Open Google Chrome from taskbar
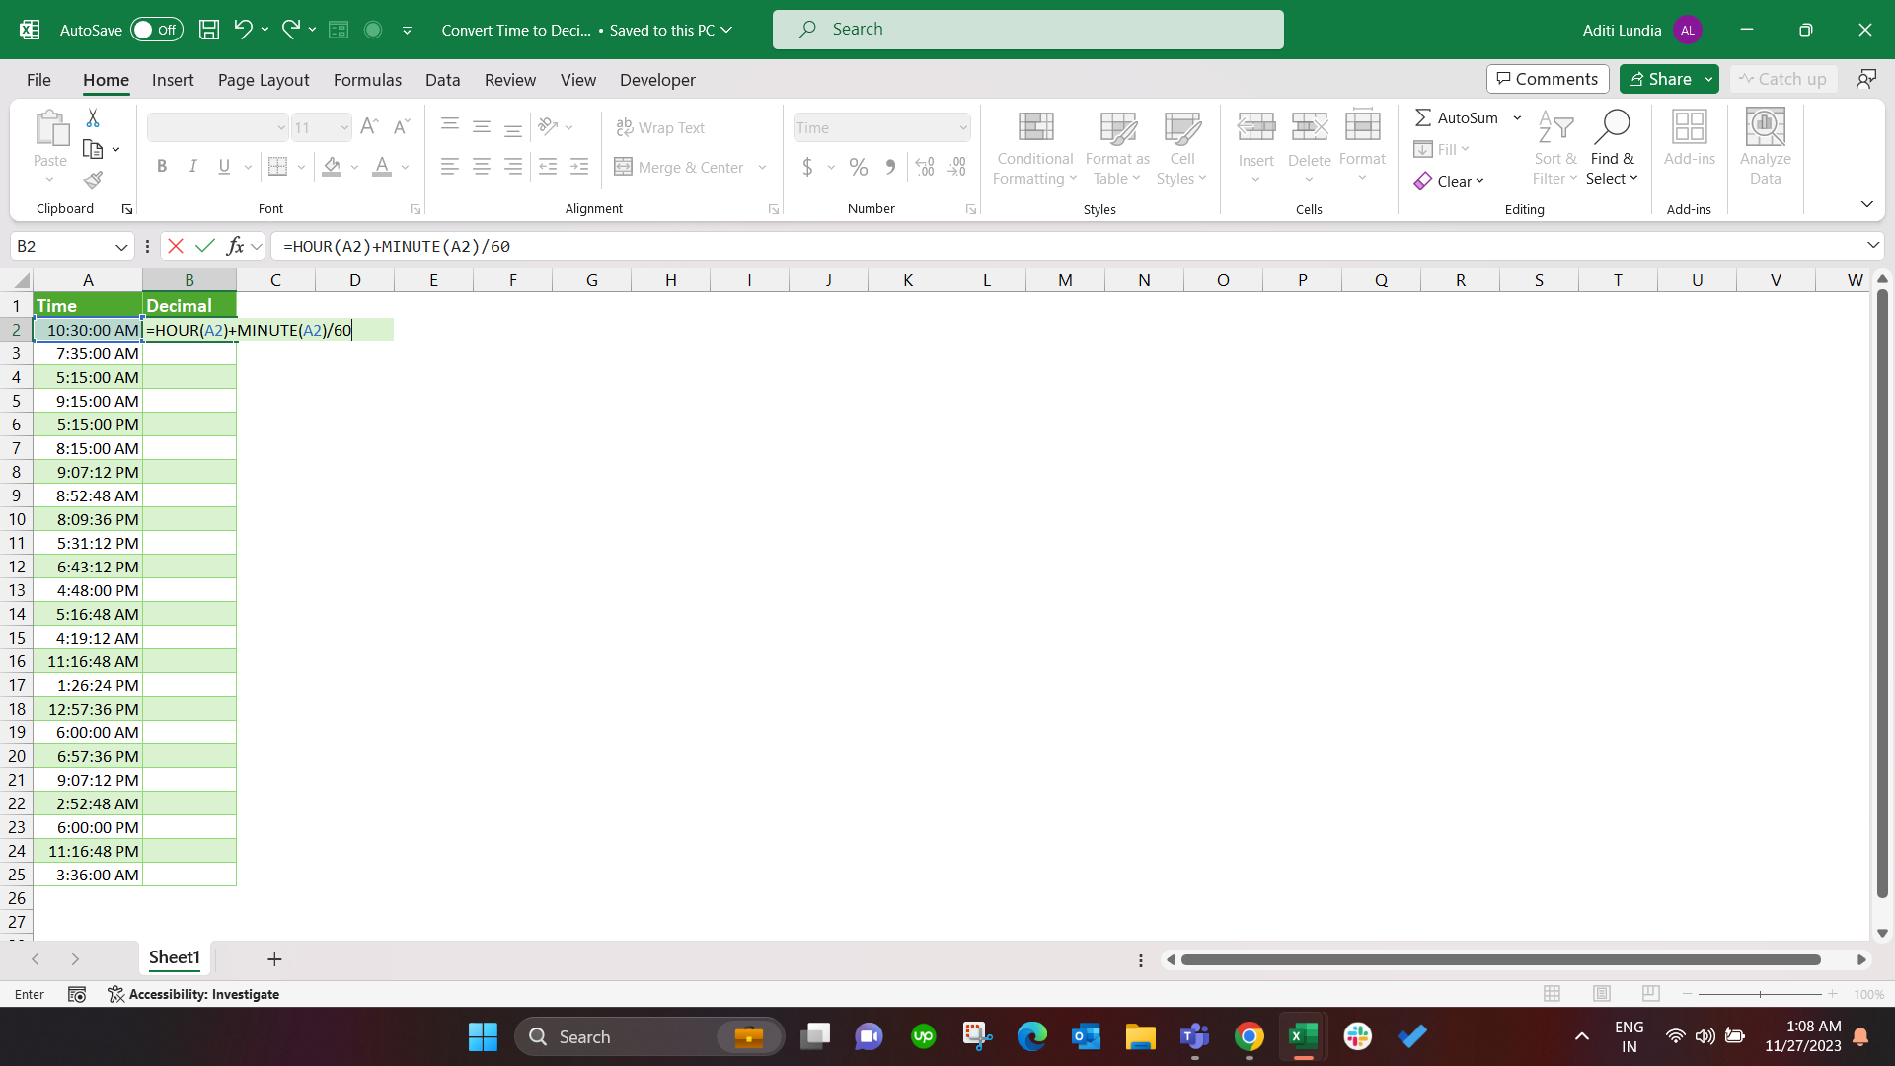Viewport: 1895px width, 1066px height. pyautogui.click(x=1249, y=1036)
